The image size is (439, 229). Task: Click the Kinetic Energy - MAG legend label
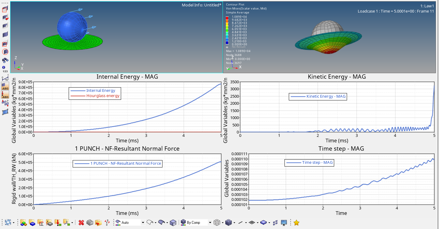326,96
